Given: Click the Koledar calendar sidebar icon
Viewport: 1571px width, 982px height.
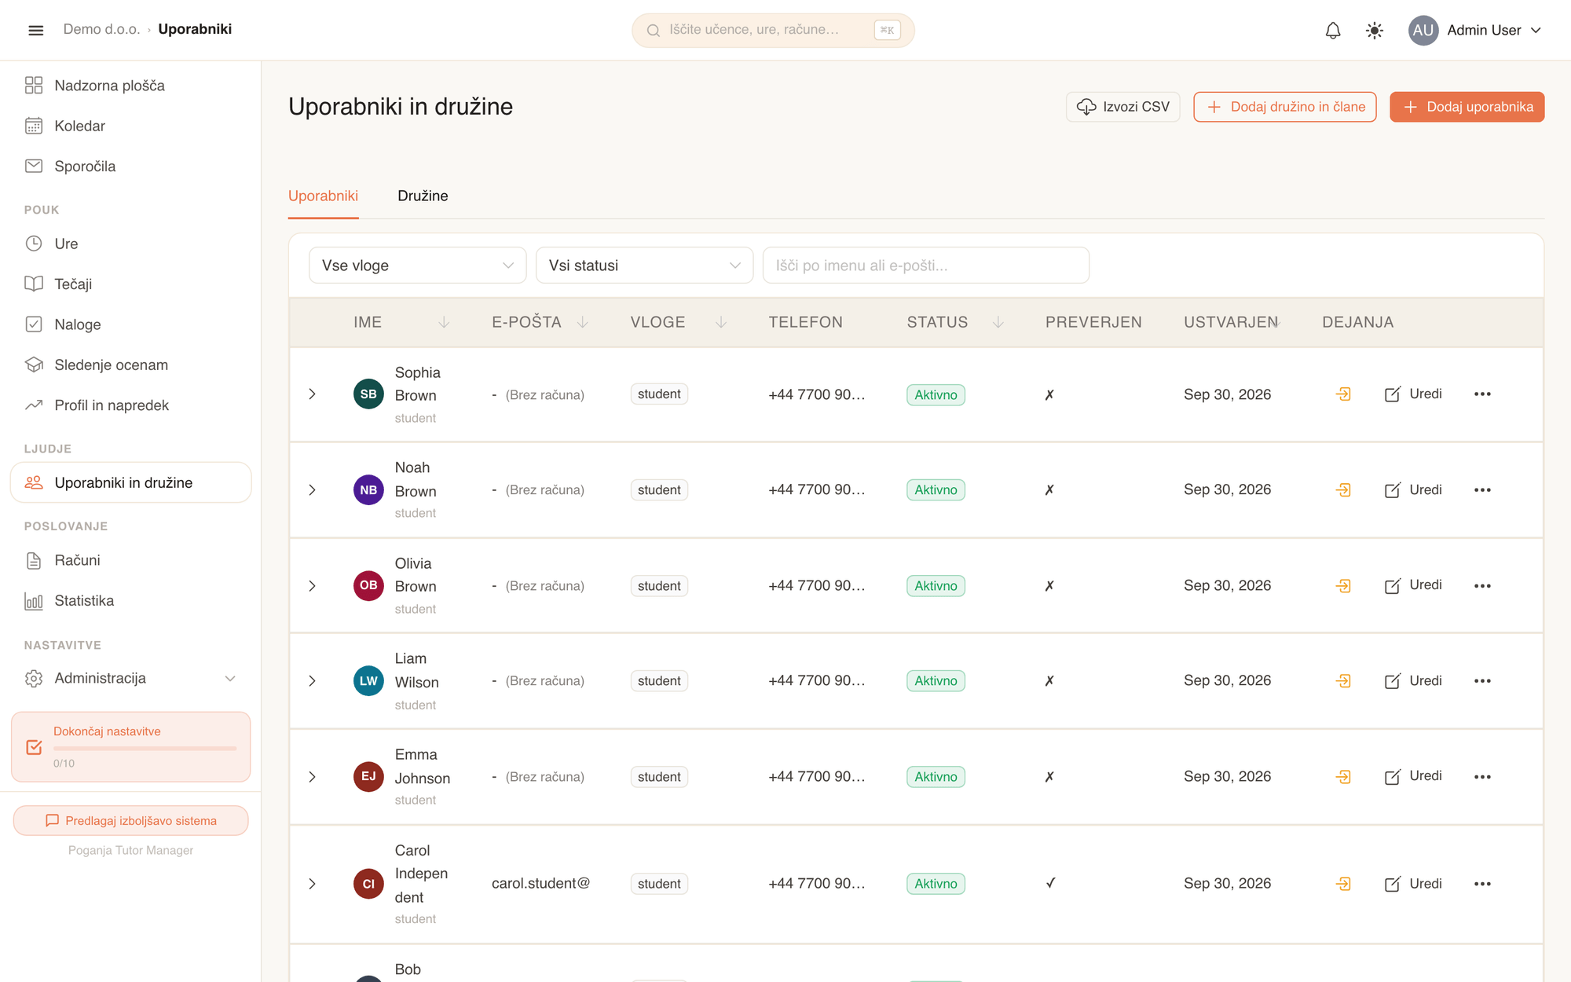Looking at the screenshot, I should (x=34, y=126).
